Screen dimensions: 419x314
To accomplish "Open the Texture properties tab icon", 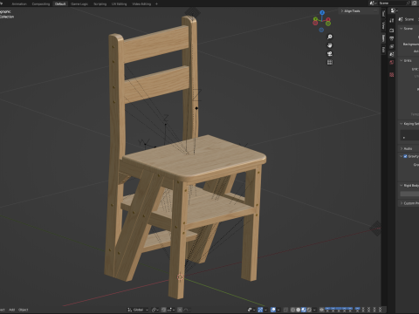I will tap(392, 75).
